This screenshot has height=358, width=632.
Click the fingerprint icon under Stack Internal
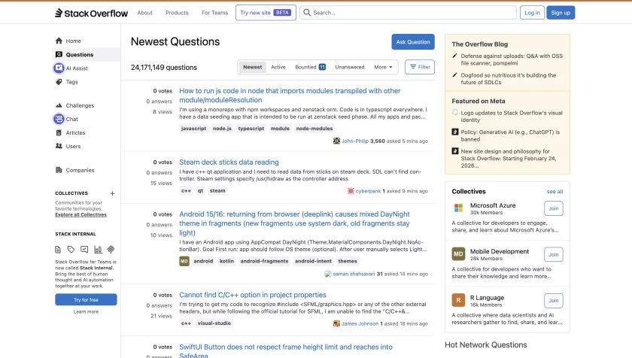coord(111,250)
